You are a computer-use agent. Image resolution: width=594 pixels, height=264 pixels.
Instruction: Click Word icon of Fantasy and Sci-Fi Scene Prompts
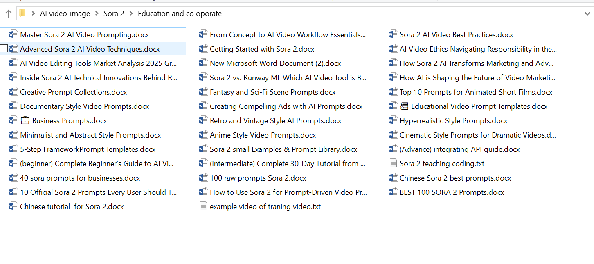coord(203,92)
